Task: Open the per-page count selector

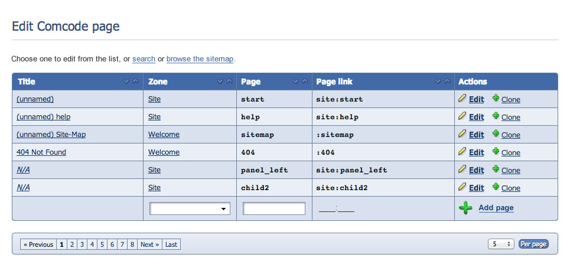Action: point(501,244)
